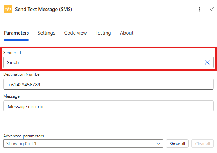Click the Message field label
This screenshot has height=153, width=217.
12,96
